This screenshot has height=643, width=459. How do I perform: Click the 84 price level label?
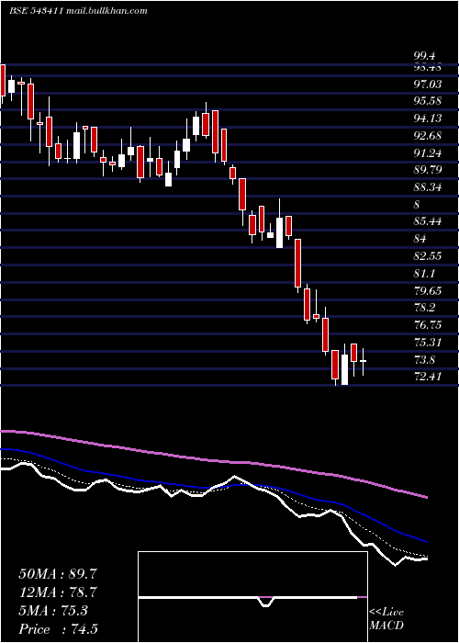pyautogui.click(x=420, y=239)
